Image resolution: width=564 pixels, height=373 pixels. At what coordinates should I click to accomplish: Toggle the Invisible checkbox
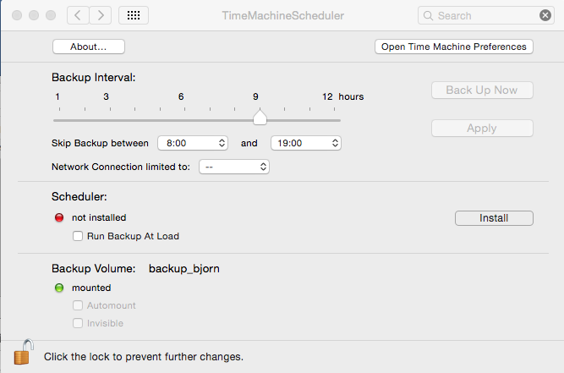(78, 323)
